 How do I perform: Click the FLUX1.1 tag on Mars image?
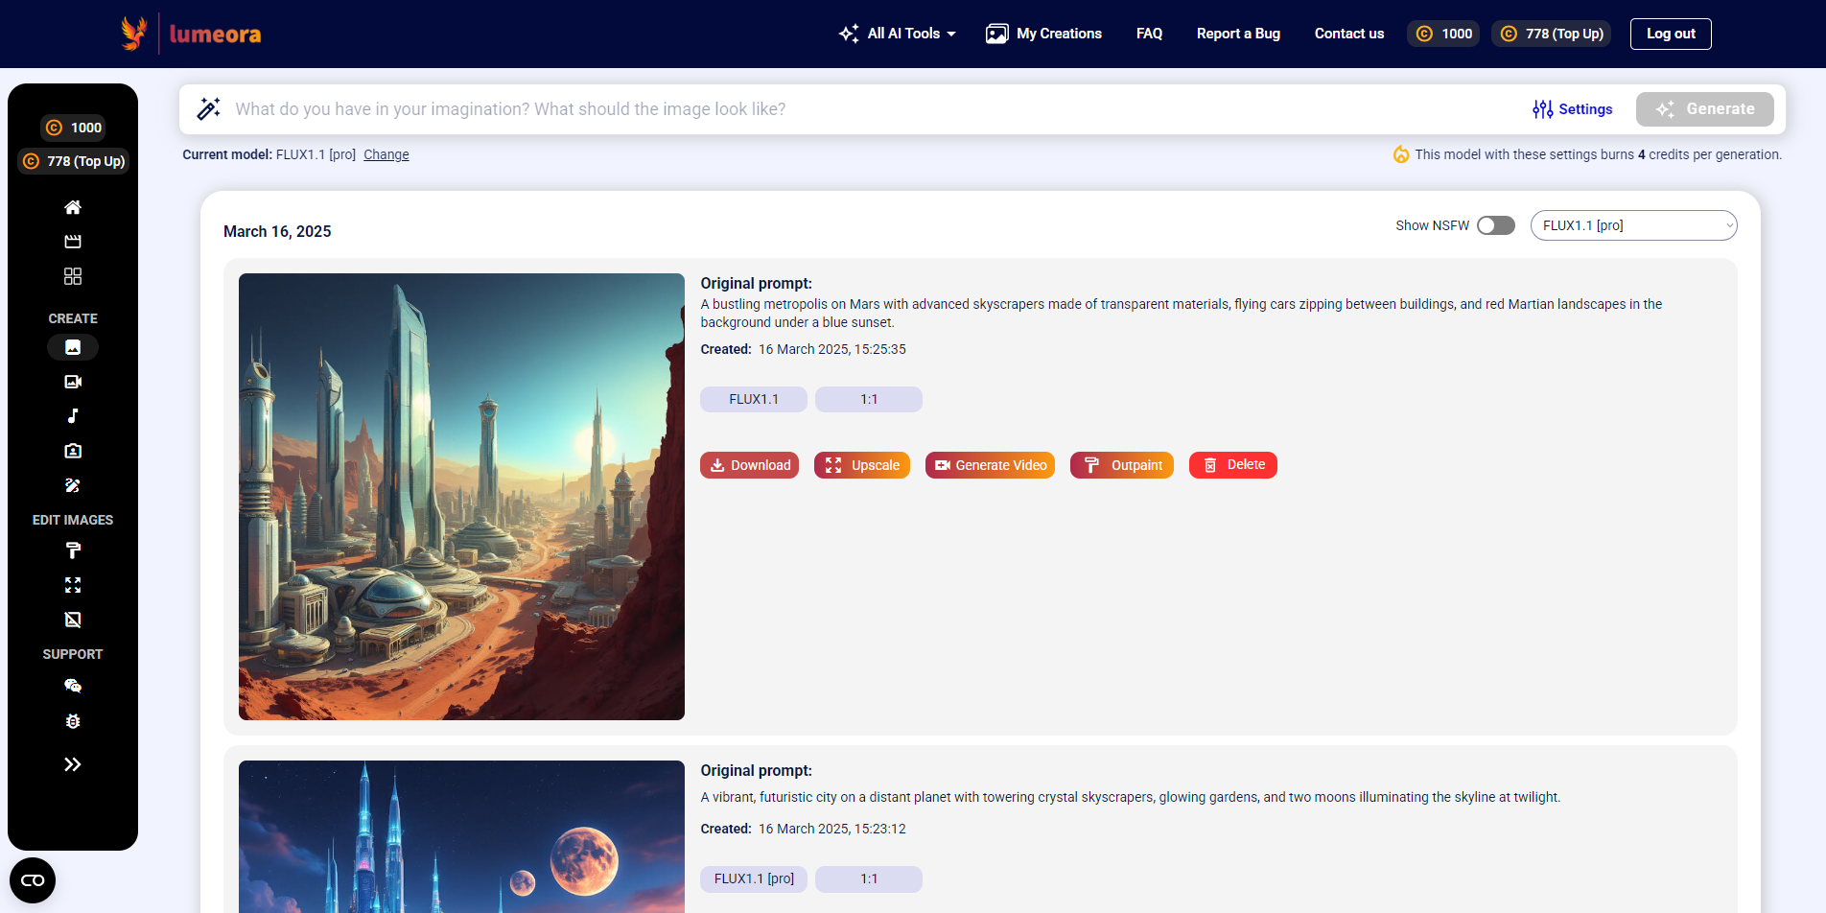pyautogui.click(x=754, y=399)
